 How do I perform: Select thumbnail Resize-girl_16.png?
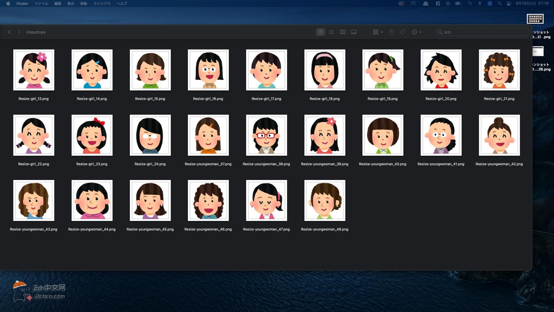(x=208, y=70)
